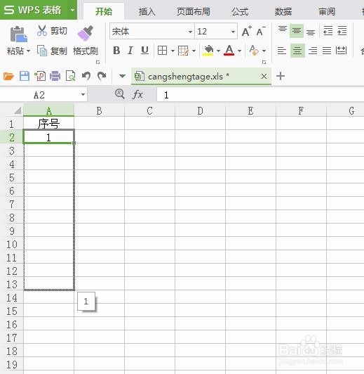Save the workbook with floppy icon
The width and height of the screenshot is (364, 374).
(25, 76)
